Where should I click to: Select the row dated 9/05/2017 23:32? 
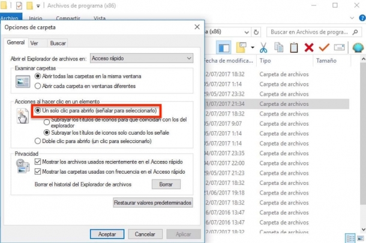coord(277,94)
